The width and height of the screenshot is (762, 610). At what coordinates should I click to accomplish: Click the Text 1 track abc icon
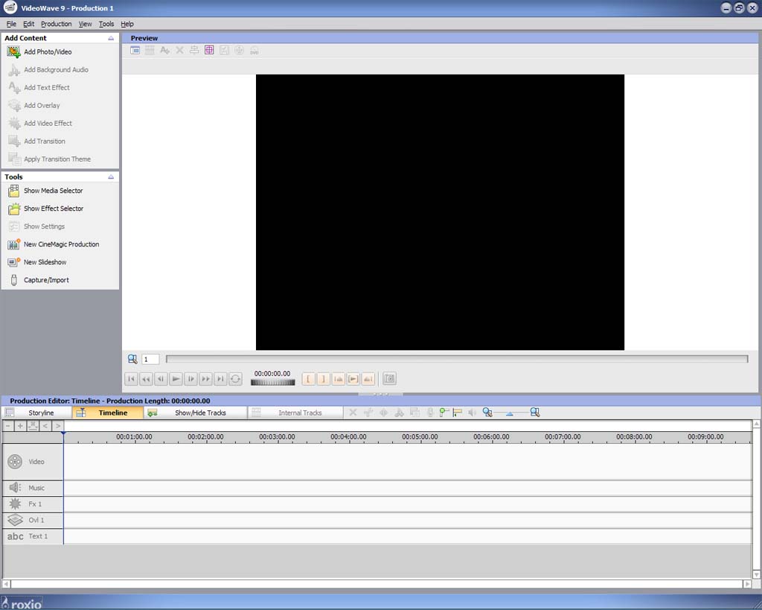[x=15, y=536]
